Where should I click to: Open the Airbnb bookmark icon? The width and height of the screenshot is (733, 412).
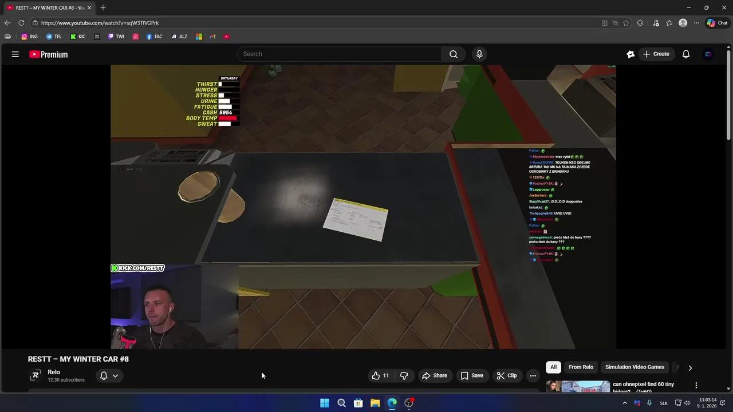136,37
